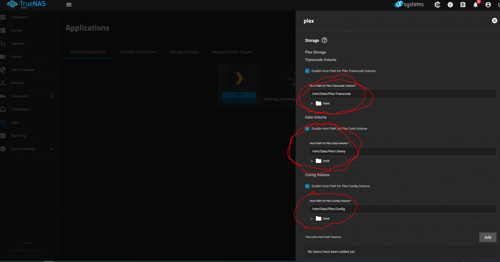Open the Jobs clipboard icon

tap(463, 5)
